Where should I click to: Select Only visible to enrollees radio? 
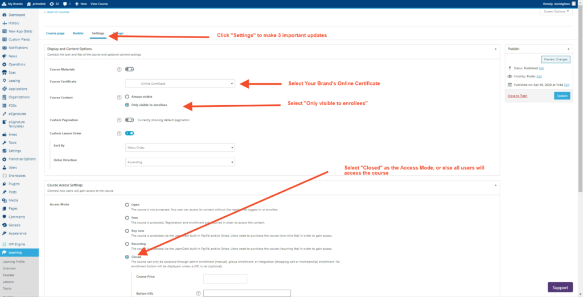click(127, 105)
